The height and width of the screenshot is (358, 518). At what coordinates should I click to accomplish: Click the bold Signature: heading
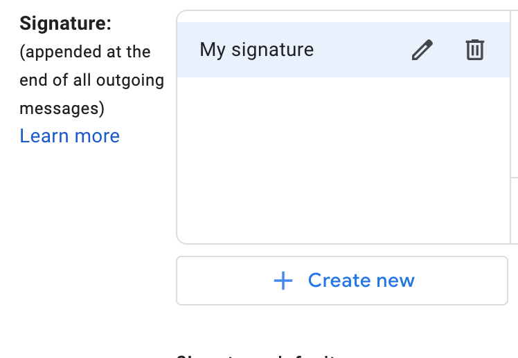tap(65, 23)
